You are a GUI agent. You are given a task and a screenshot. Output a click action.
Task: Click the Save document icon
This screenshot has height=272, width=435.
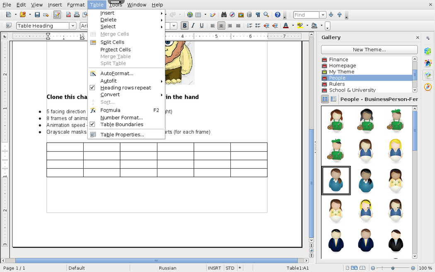(37, 15)
